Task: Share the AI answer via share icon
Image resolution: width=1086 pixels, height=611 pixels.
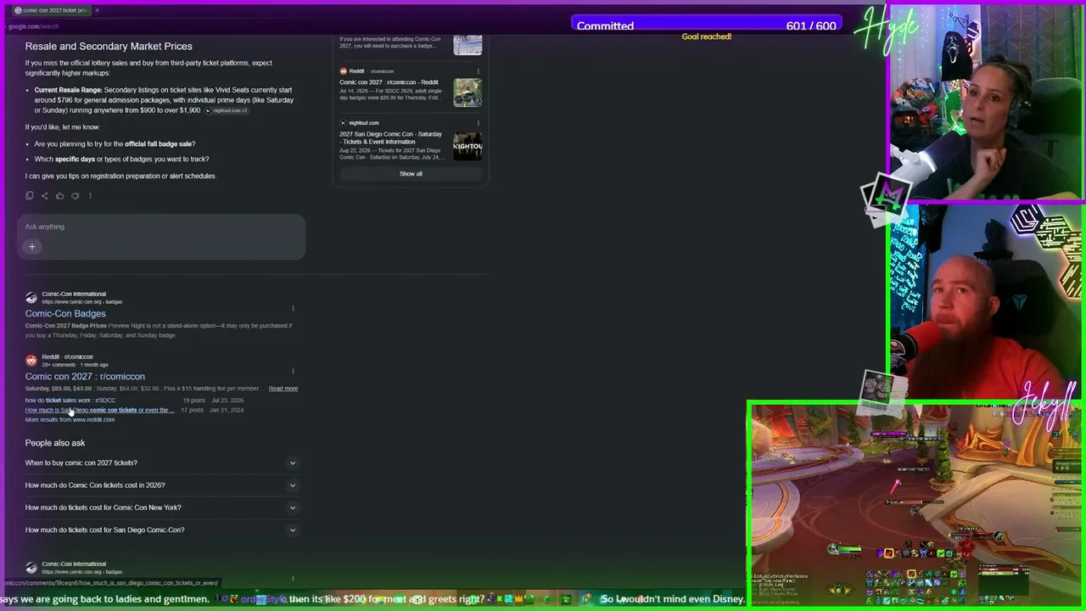Action: click(45, 196)
